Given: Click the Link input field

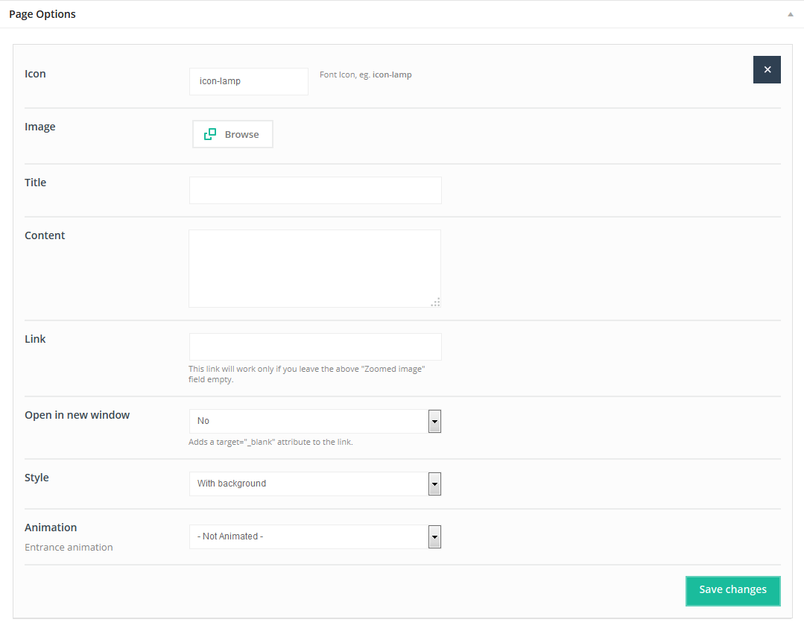Looking at the screenshot, I should 315,346.
